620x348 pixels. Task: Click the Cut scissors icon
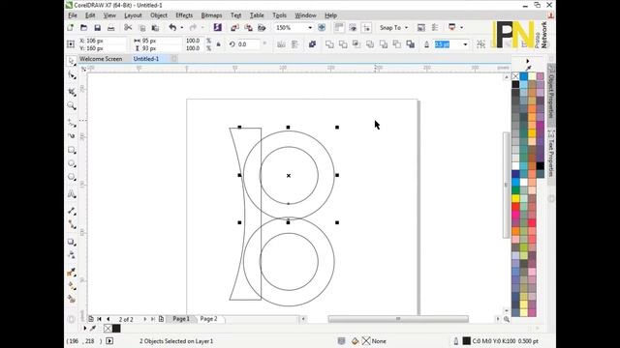128,28
